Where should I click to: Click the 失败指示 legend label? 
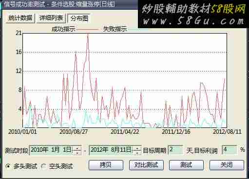115,29
